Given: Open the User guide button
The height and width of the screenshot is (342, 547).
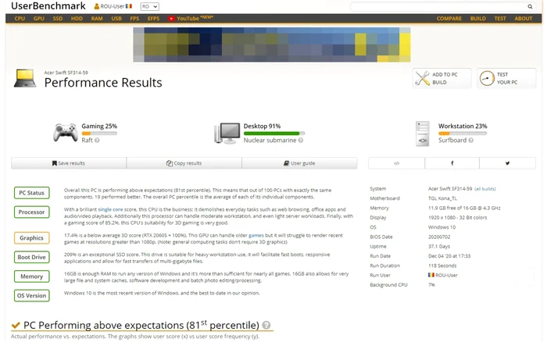Looking at the screenshot, I should point(299,163).
